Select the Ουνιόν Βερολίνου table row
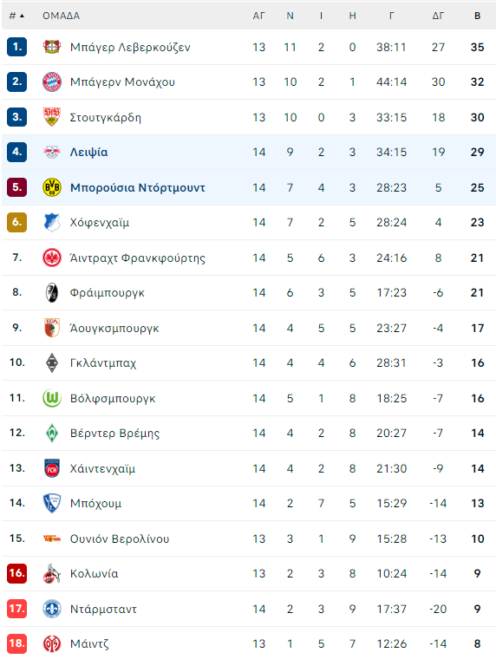This screenshot has width=496, height=659. (249, 538)
